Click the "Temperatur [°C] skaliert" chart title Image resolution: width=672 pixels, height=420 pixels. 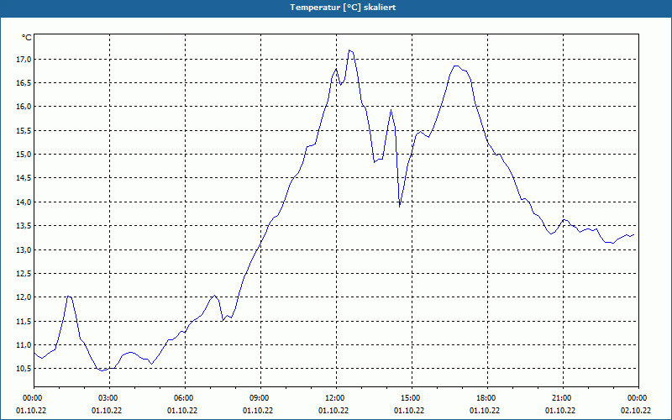343,8
